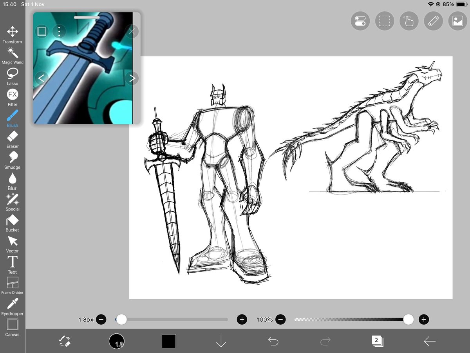The width and height of the screenshot is (470, 353).
Task: Tap the reference window square frame icon
Action: [42, 31]
